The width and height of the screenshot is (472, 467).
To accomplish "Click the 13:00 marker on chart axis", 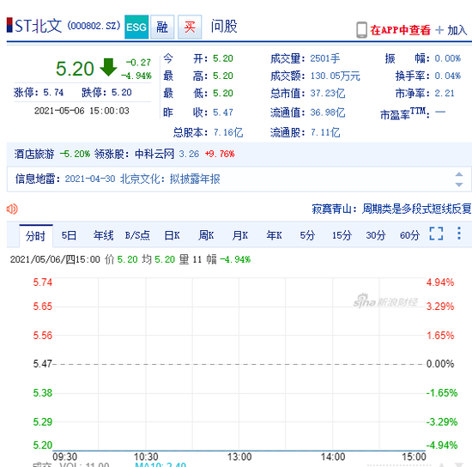I will pyautogui.click(x=239, y=457).
